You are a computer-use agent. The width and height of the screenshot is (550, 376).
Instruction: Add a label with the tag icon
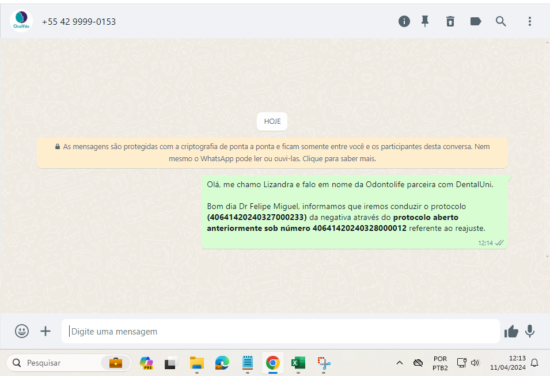tap(476, 21)
